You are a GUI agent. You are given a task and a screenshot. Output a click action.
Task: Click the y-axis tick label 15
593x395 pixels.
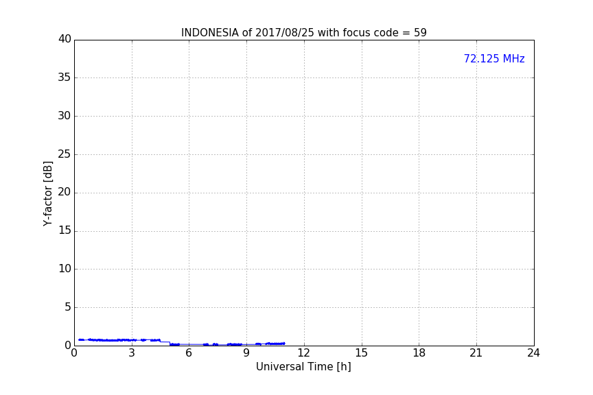[x=65, y=230]
